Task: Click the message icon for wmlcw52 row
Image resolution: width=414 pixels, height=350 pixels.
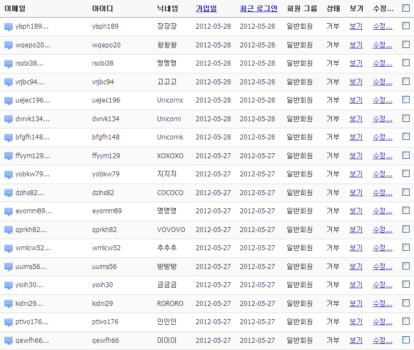Action: [x=8, y=248]
